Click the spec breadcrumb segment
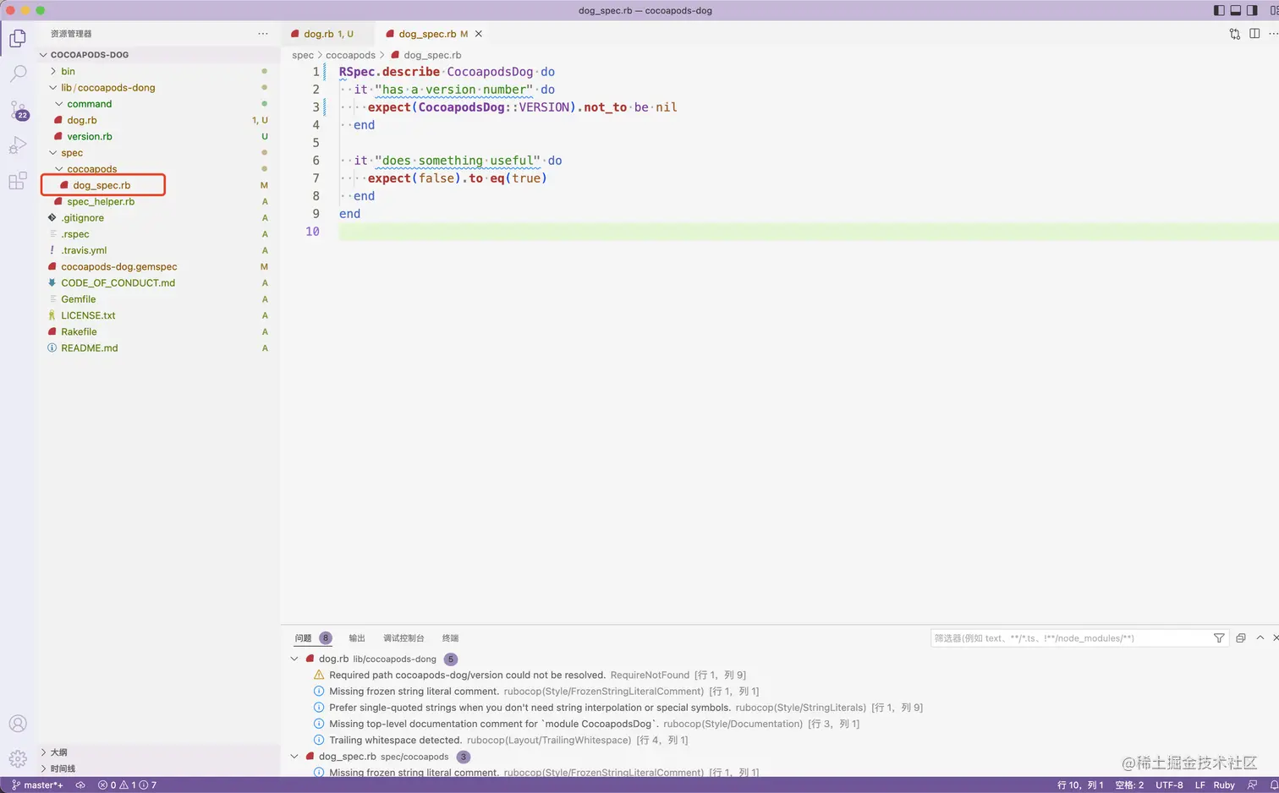The image size is (1279, 793). tap(303, 55)
